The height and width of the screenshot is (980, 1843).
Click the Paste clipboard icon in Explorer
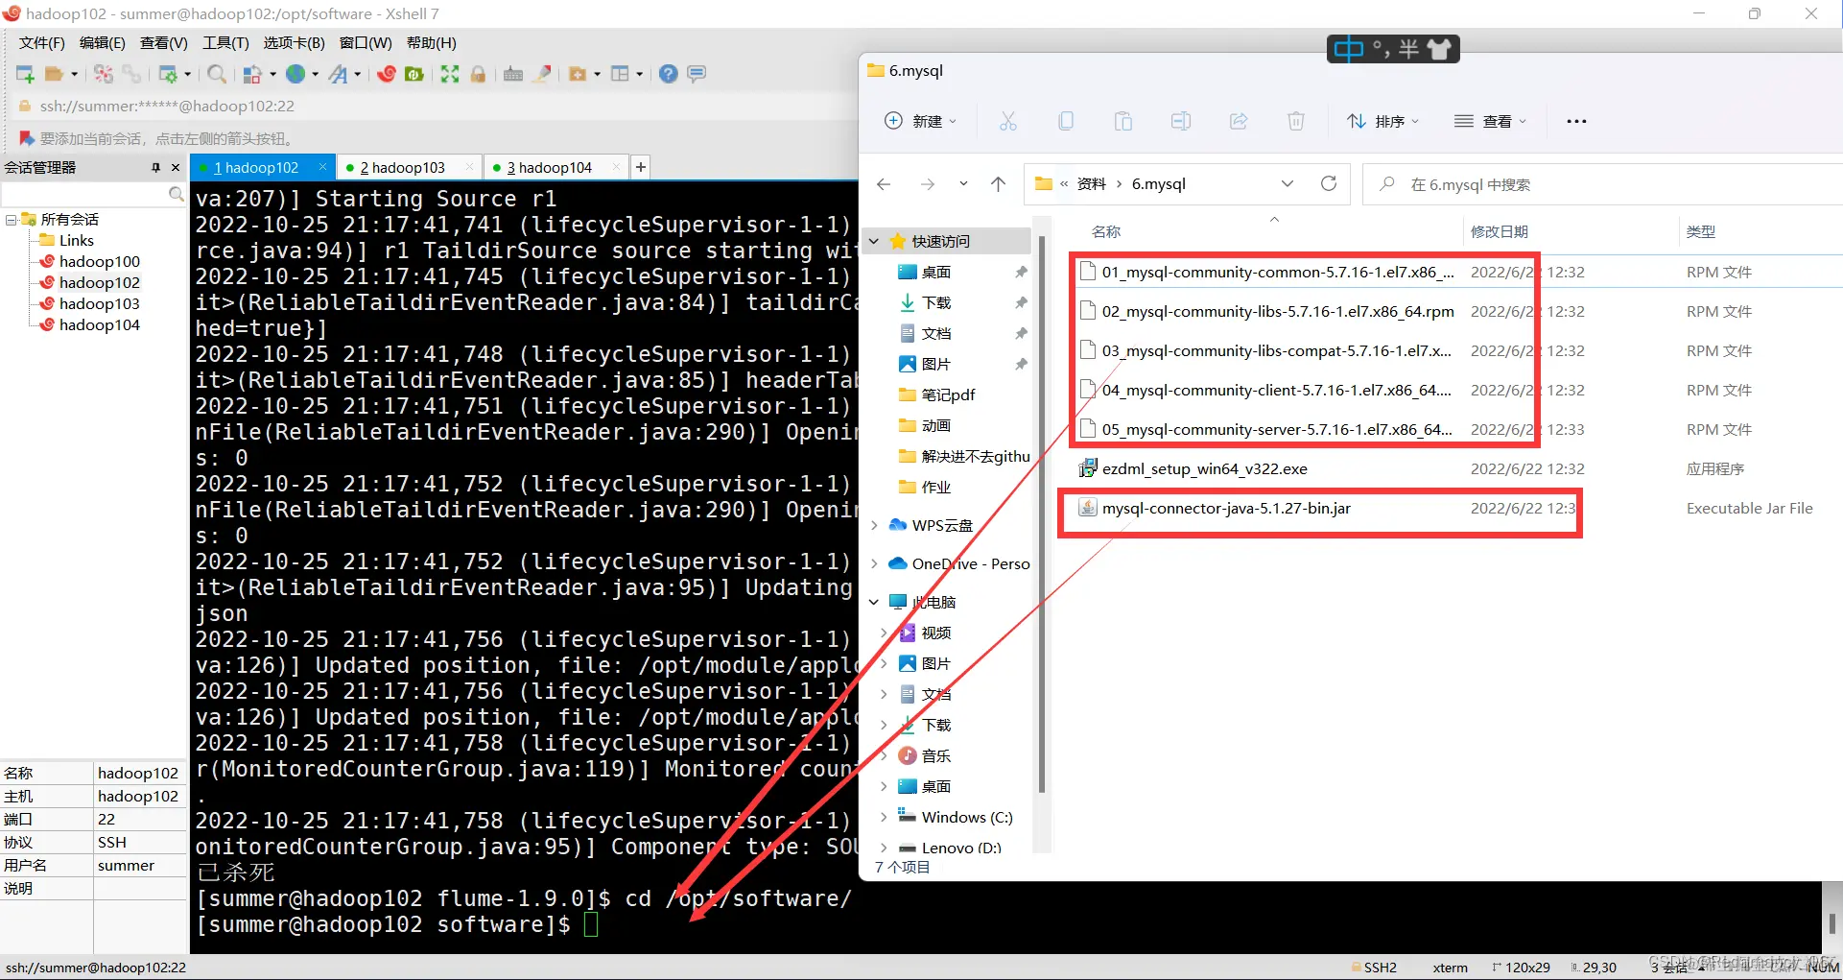click(1122, 121)
